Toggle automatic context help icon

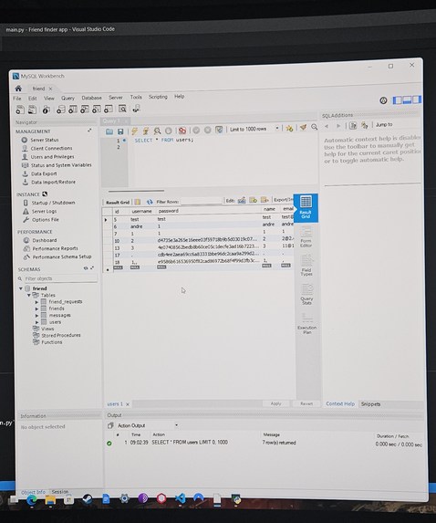[364, 125]
